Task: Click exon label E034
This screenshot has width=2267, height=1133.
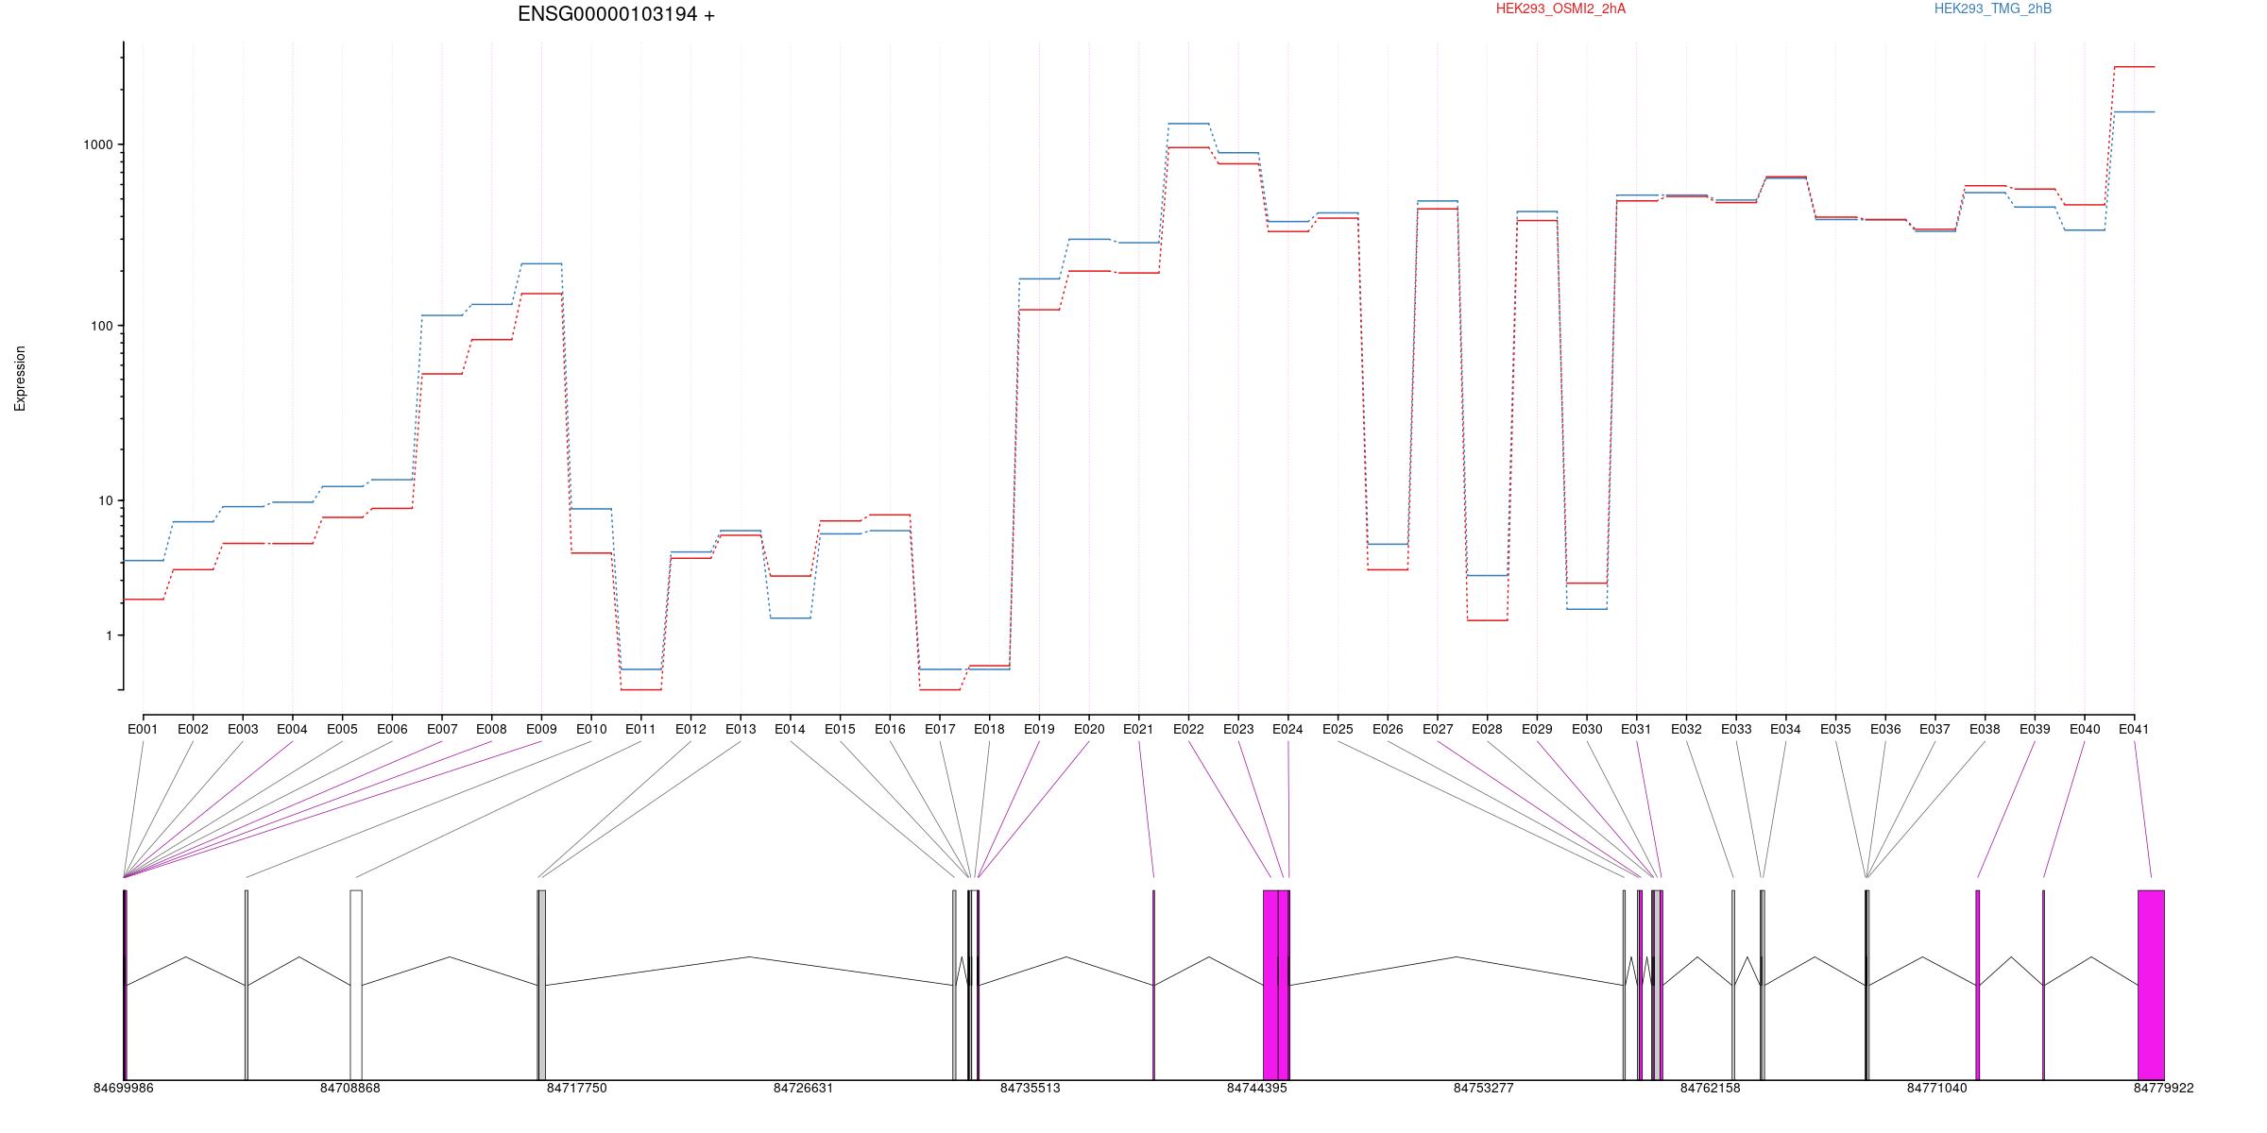Action: [x=1785, y=729]
